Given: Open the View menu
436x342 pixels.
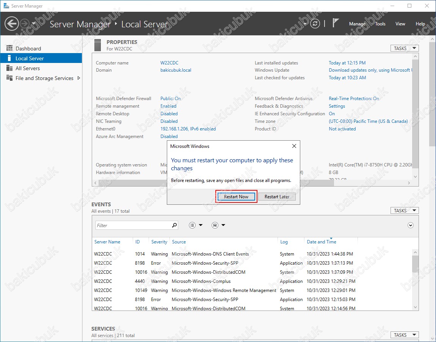Looking at the screenshot, I should tap(400, 24).
